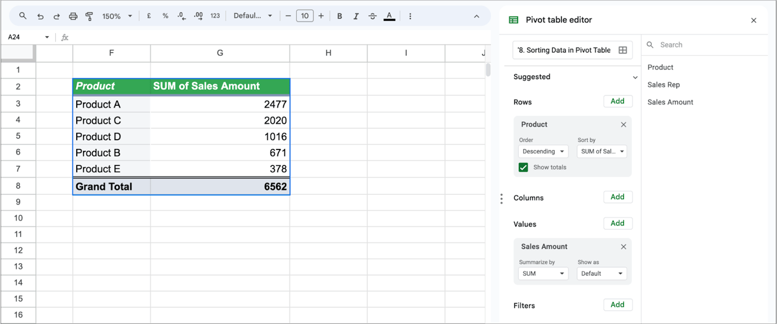Select the Grand Total cell
Screen dimensions: 777x324
(x=111, y=186)
